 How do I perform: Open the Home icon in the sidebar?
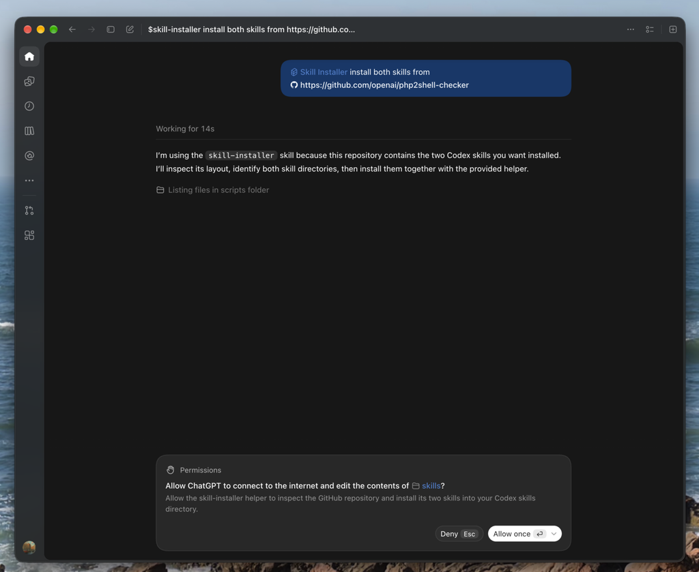tap(29, 57)
